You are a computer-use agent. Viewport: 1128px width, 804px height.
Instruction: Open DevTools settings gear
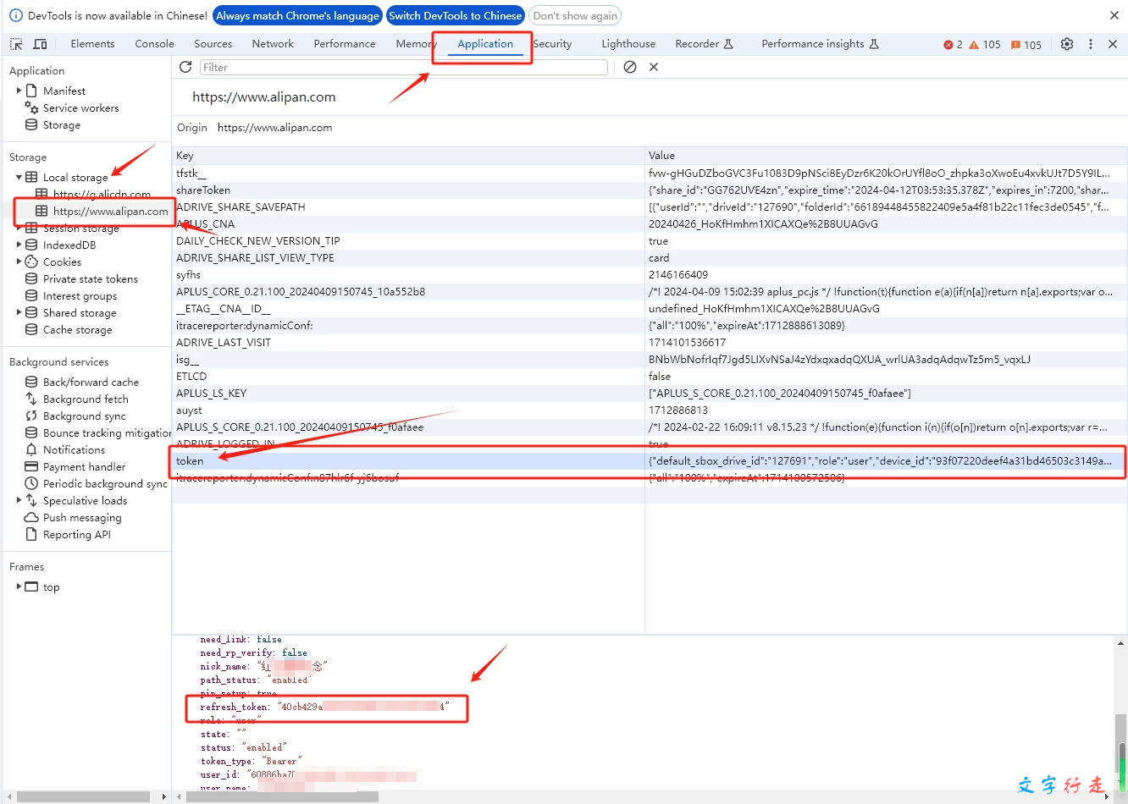1067,44
